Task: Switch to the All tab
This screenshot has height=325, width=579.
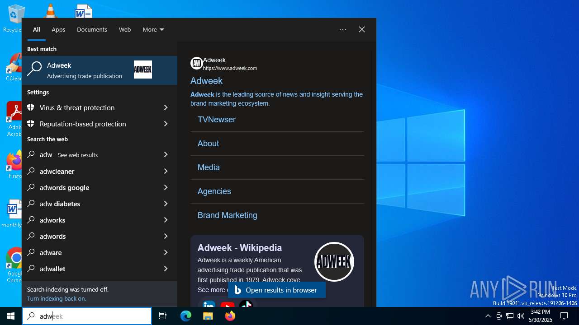Action: coord(37,29)
